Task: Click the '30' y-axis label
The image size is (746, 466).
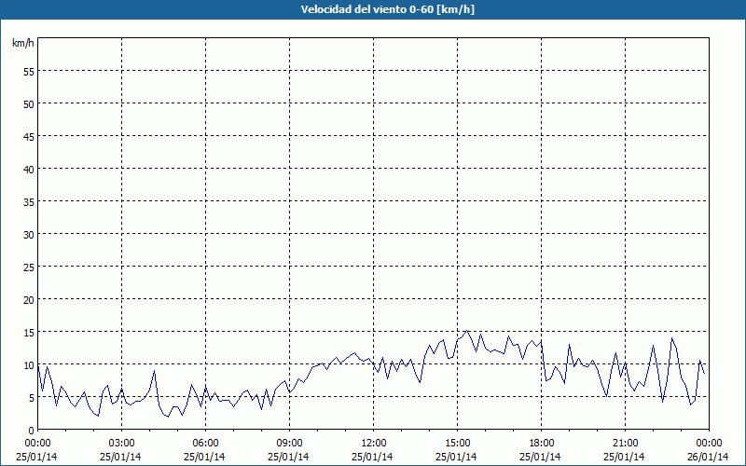Action: click(29, 235)
